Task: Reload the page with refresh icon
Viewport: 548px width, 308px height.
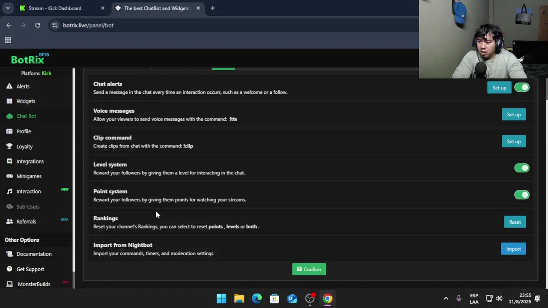Action: pos(38,25)
